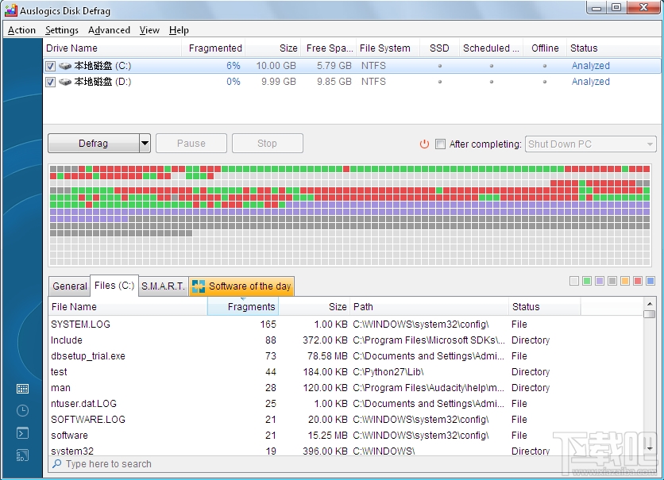Click the red power icon near After completing
This screenshot has height=480, width=664.
425,144
